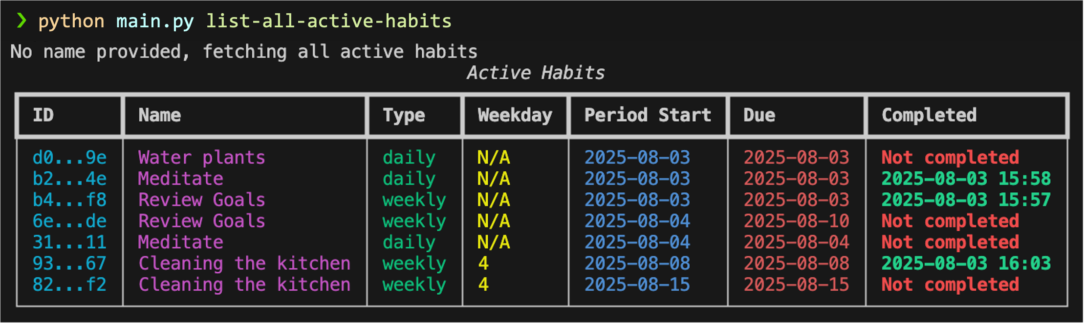Click the Completed column header

pos(929,115)
